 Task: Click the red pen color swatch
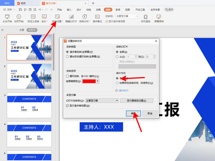coord(89,81)
